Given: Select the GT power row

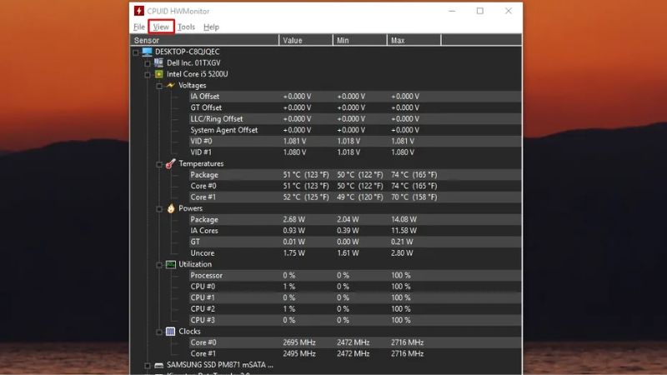Looking at the screenshot, I should pos(355,242).
